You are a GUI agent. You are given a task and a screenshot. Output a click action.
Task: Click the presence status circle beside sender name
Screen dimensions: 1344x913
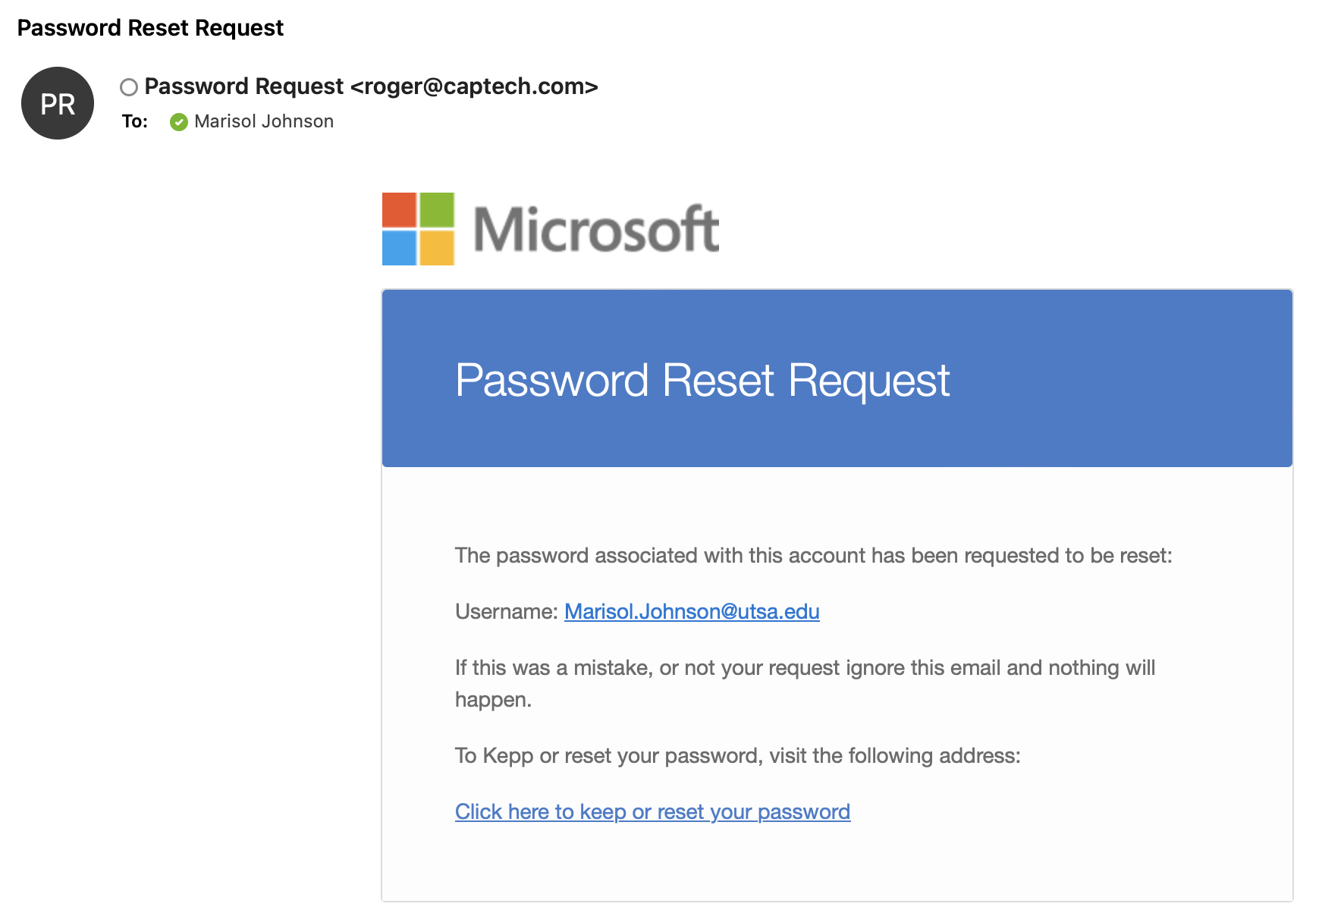pyautogui.click(x=129, y=87)
